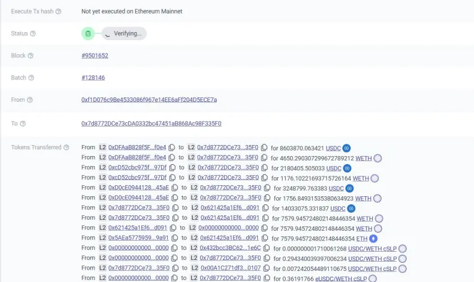Screen dimensions: 474x282
Task: Open batch #128146
Action: (x=93, y=78)
